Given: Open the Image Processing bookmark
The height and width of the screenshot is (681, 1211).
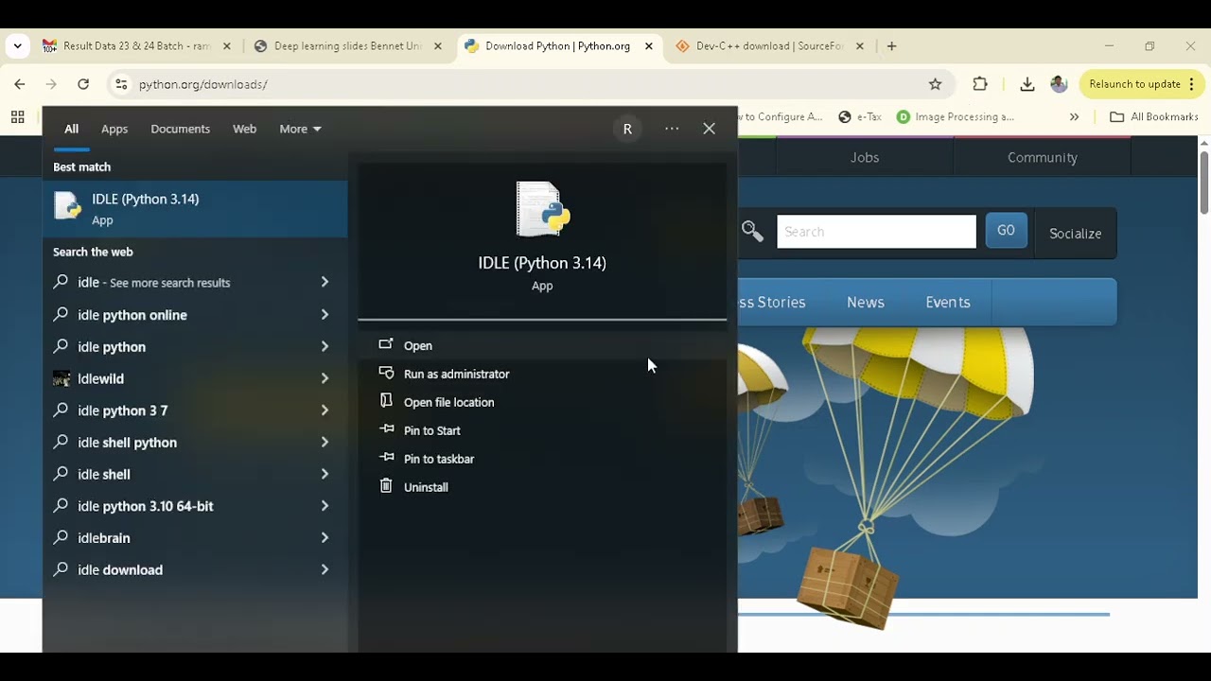Looking at the screenshot, I should click(x=956, y=117).
